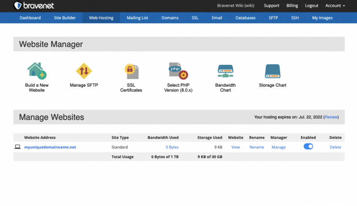Screen dimensions: 357x206
Task: Open the Billing link in header
Action: click(292, 6)
